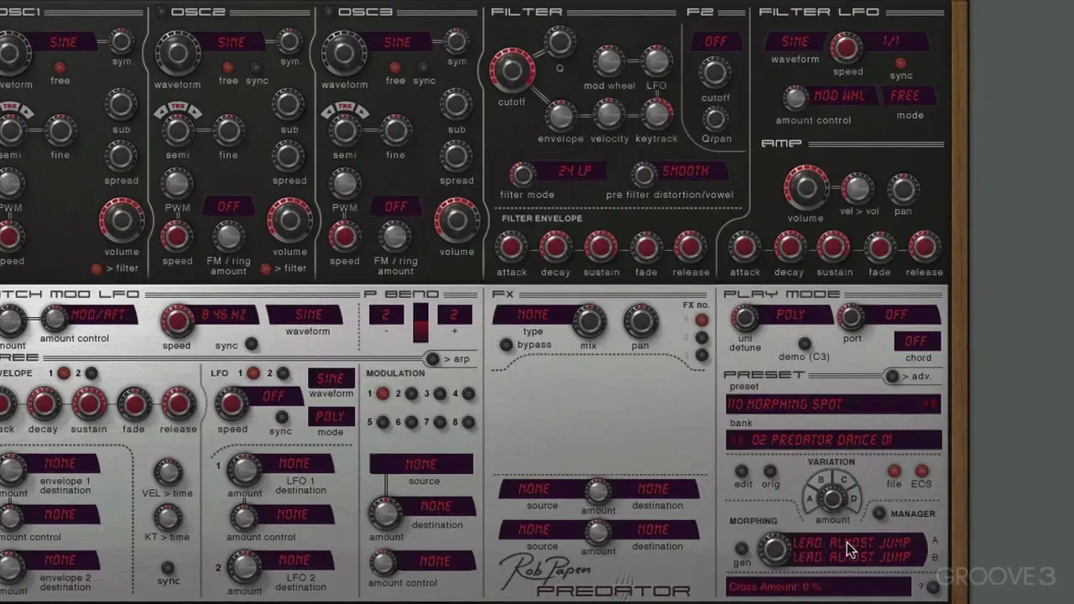The image size is (1074, 604).
Task: Open OSC2 SINE waveform selector
Action: click(232, 42)
